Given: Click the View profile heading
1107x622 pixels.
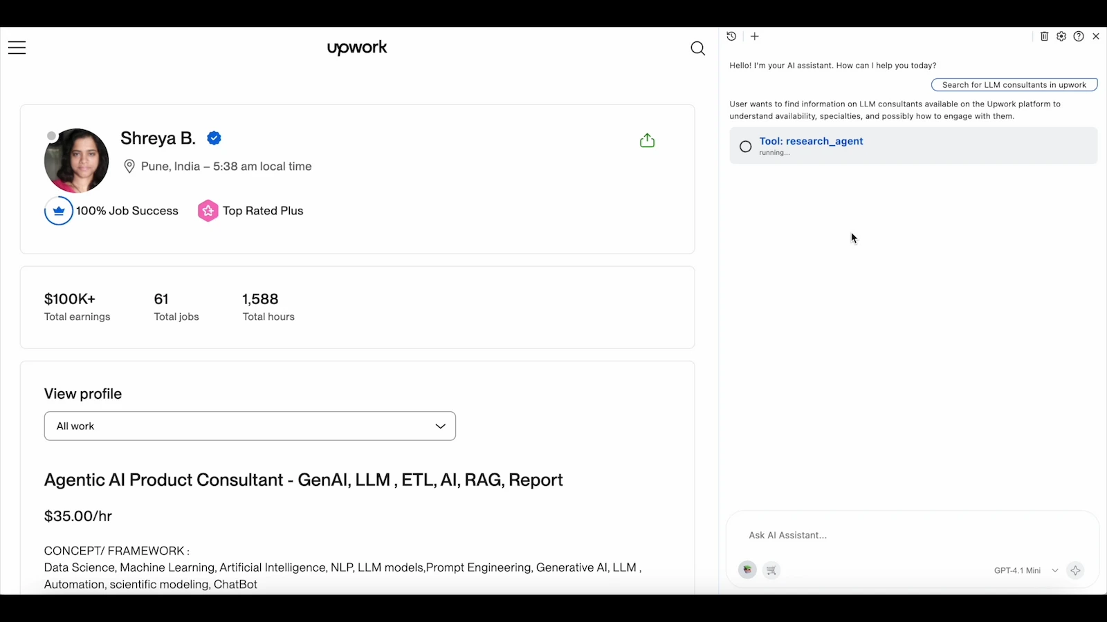Looking at the screenshot, I should pyautogui.click(x=83, y=394).
